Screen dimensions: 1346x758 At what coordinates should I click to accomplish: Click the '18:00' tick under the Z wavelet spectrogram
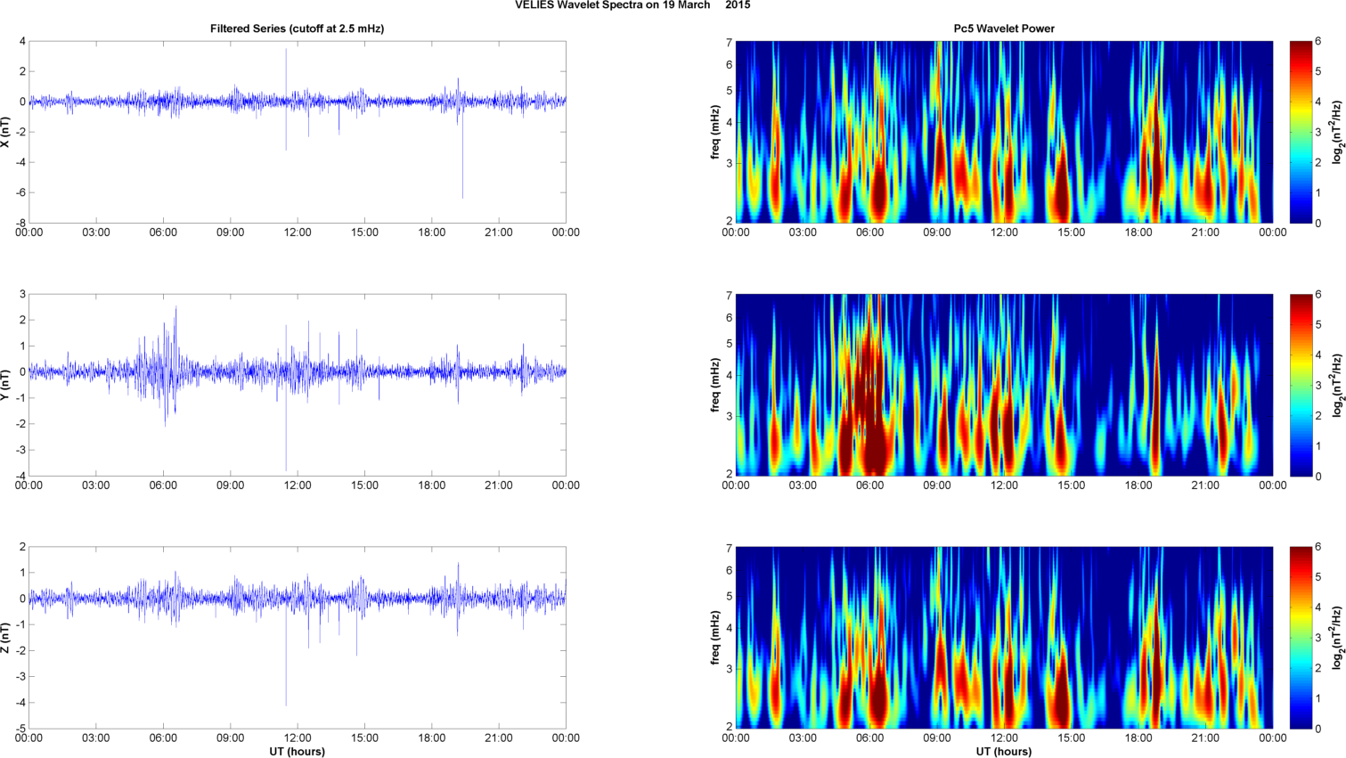(x=1138, y=738)
